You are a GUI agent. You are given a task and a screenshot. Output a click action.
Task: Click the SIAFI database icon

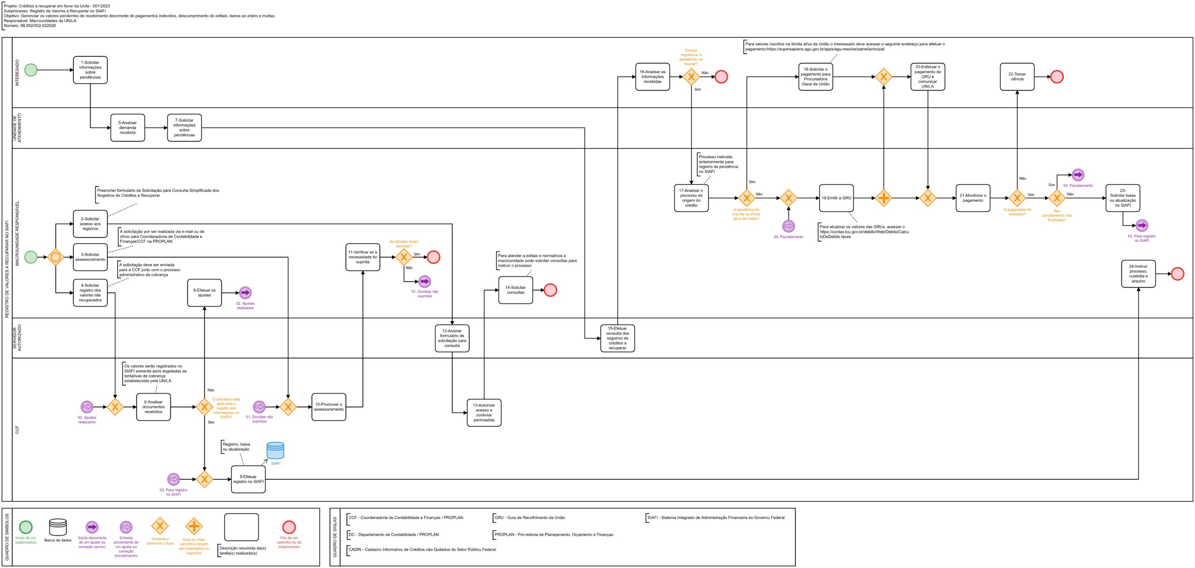[x=275, y=450]
